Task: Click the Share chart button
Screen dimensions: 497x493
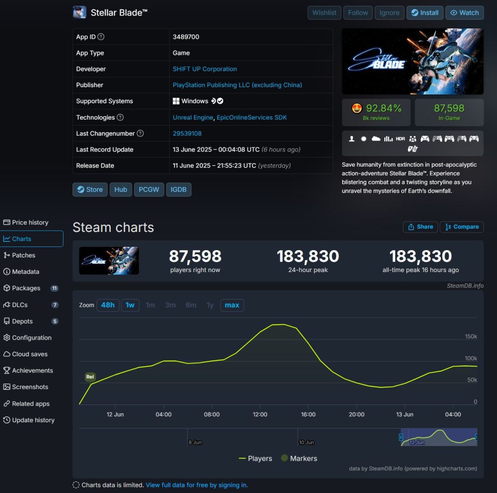Action: [x=420, y=227]
